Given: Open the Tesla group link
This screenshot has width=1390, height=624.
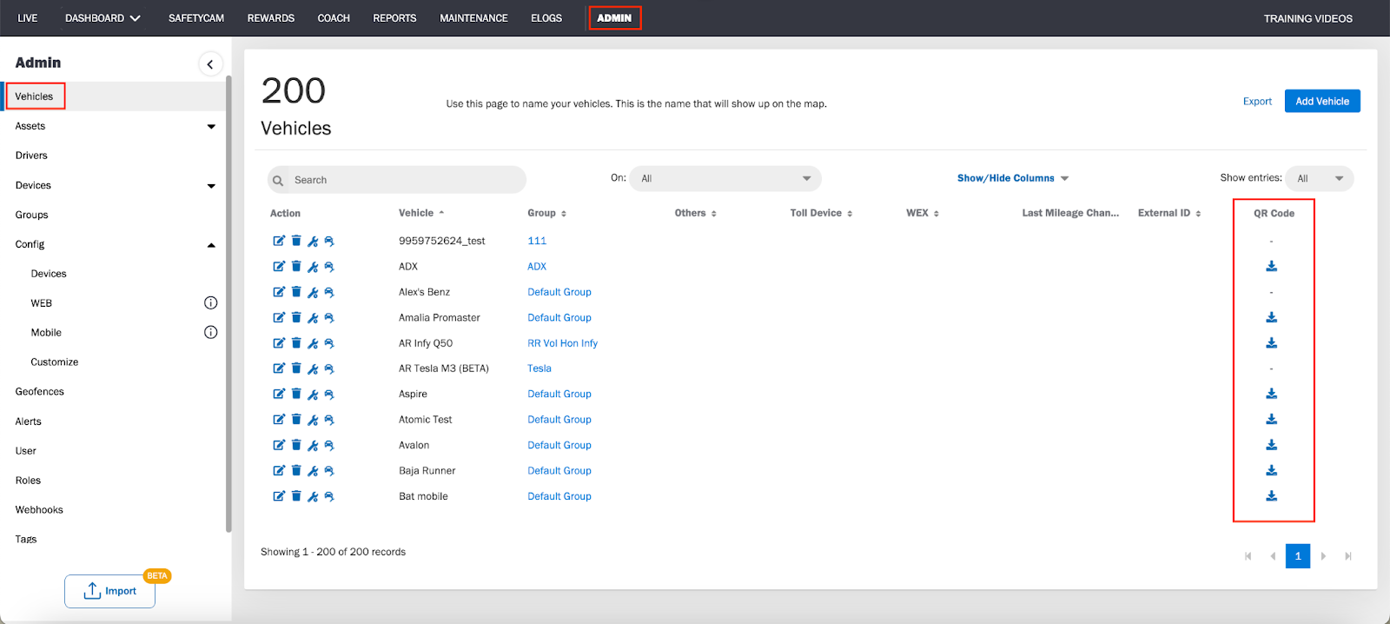Looking at the screenshot, I should (539, 368).
